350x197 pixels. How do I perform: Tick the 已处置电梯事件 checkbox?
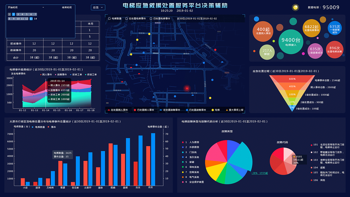[x=151, y=19]
